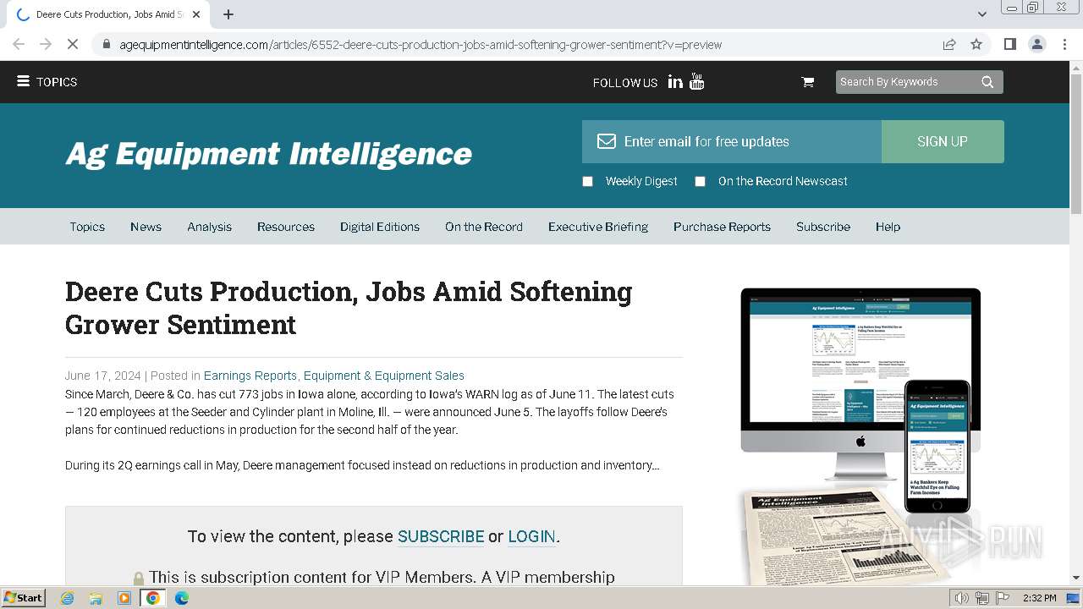
Task: Open a new browser tab
Action: pos(228,14)
